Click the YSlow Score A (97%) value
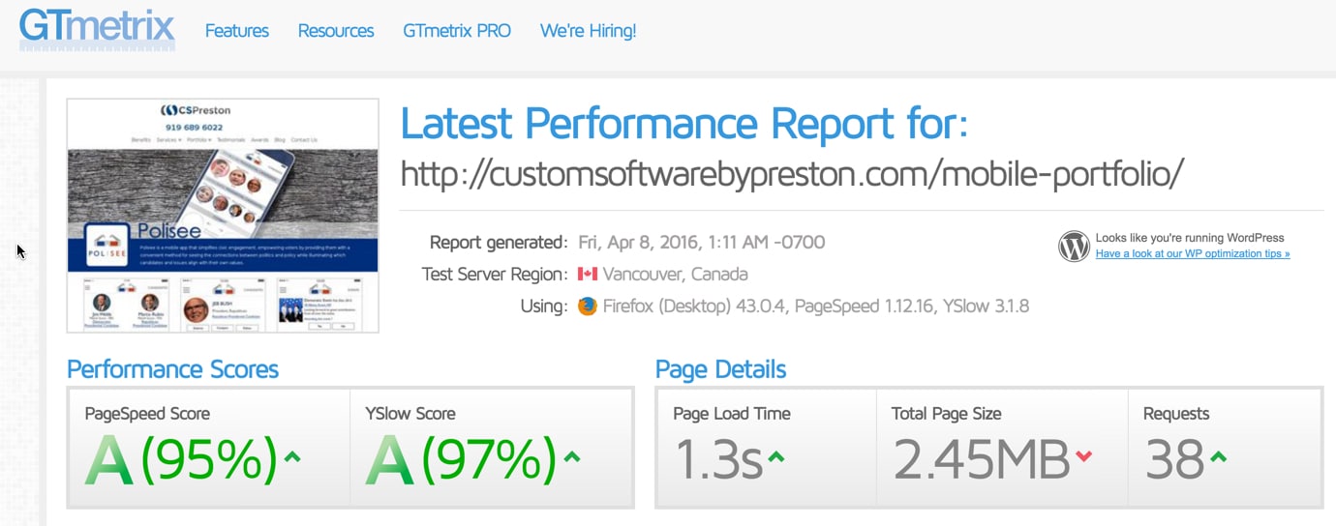 point(461,460)
